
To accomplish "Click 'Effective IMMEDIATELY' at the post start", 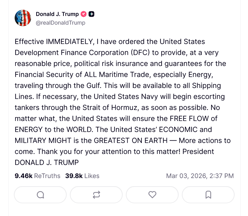I will 54,42.
